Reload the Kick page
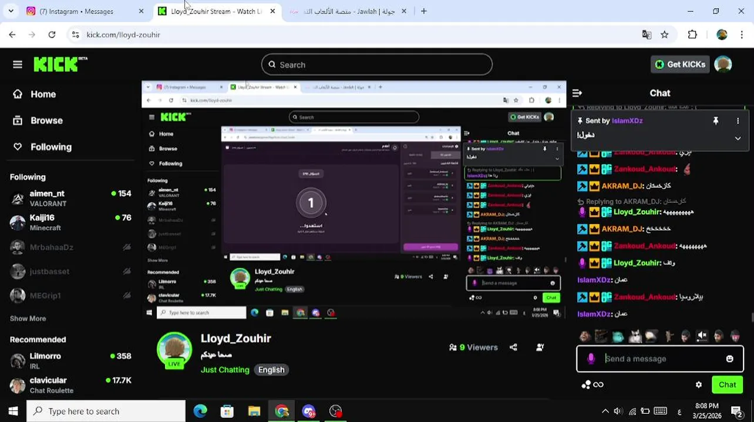 [52, 35]
